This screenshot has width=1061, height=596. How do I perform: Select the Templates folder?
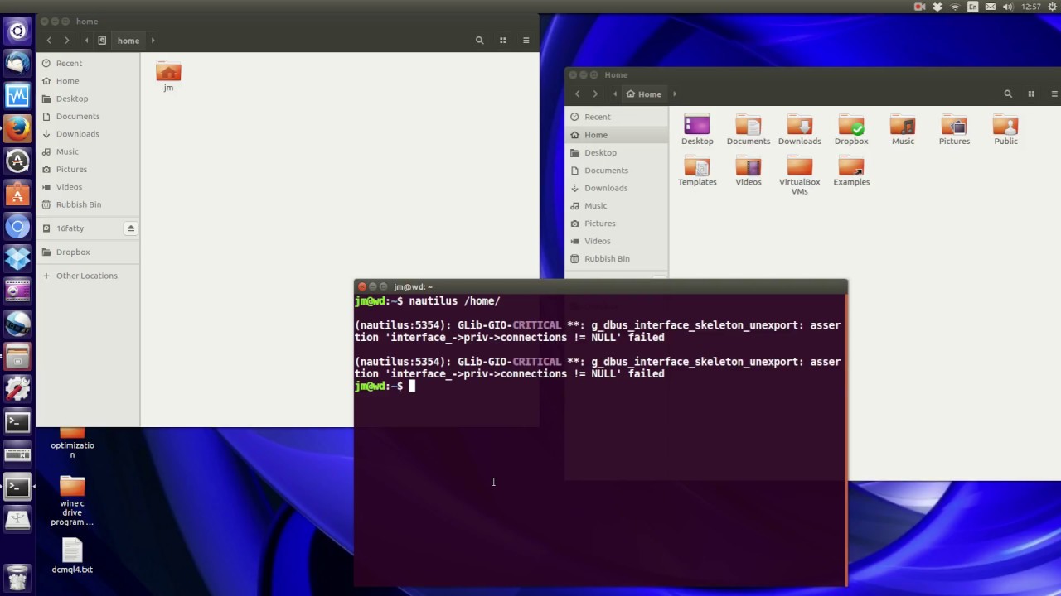[x=697, y=171]
